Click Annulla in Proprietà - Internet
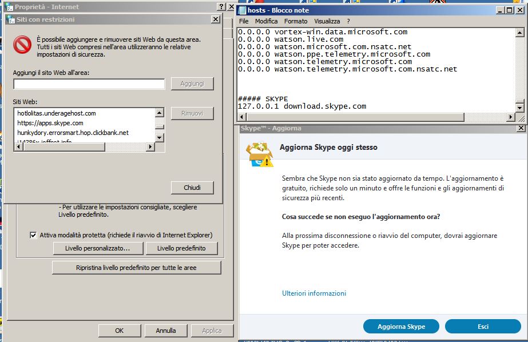This screenshot has height=342, width=528. pos(166,331)
